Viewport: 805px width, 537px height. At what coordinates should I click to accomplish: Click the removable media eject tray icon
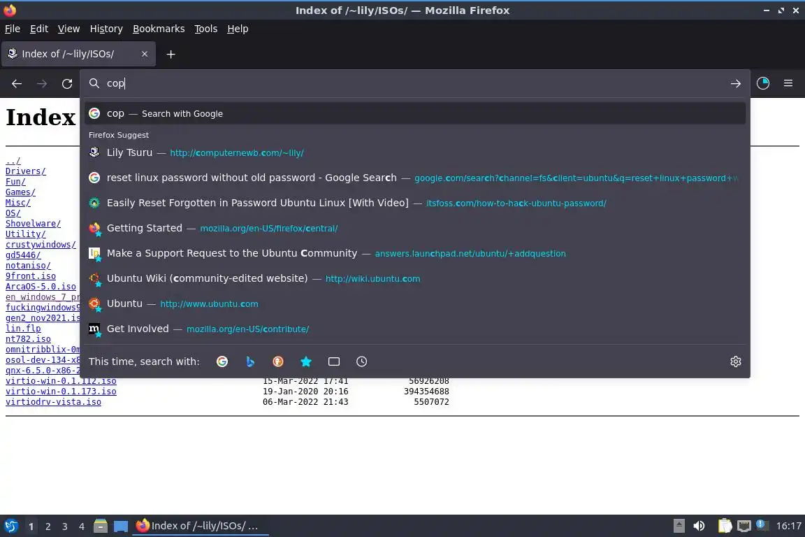coord(679,526)
